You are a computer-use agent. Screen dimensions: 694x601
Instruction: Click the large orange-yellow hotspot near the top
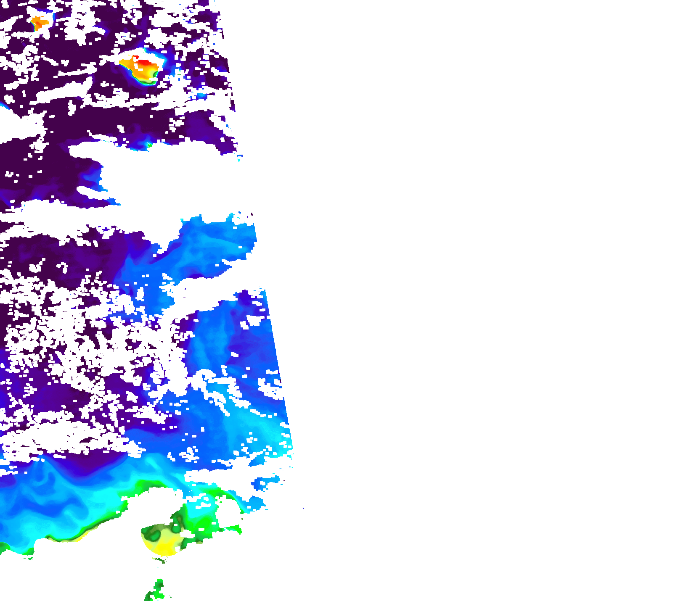pos(139,70)
